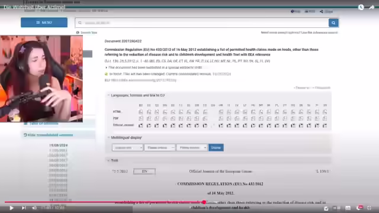Click the blue Display button
This screenshot has width=379, height=213.
(216, 147)
